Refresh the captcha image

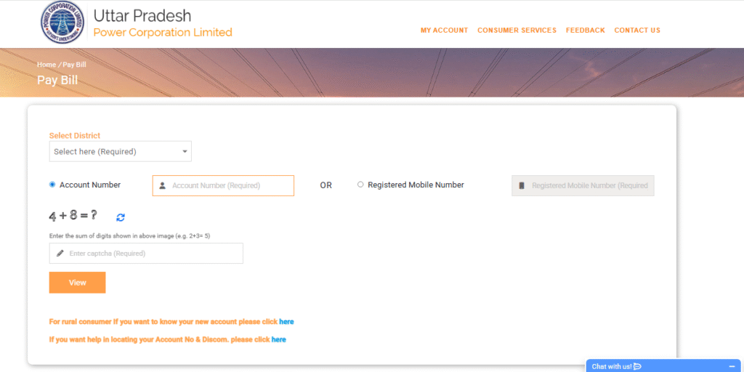121,217
